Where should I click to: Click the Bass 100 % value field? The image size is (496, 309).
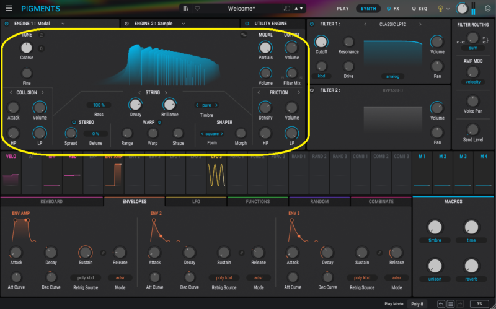[99, 105]
